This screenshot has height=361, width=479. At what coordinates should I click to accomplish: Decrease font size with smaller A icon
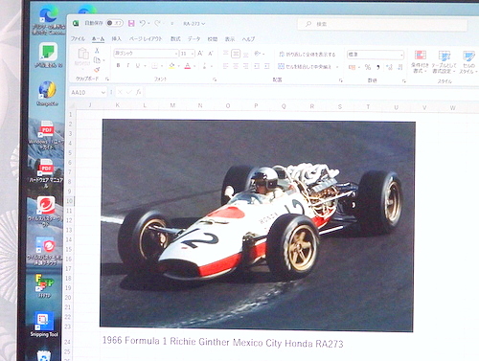tap(211, 54)
